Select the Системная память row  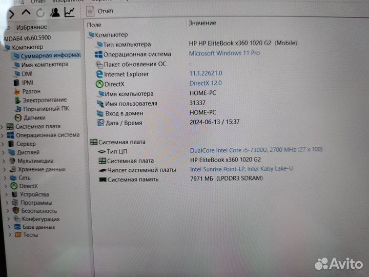tap(181, 179)
